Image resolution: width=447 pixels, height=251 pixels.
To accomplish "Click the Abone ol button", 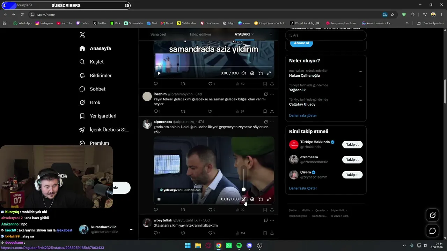I will pos(301,43).
